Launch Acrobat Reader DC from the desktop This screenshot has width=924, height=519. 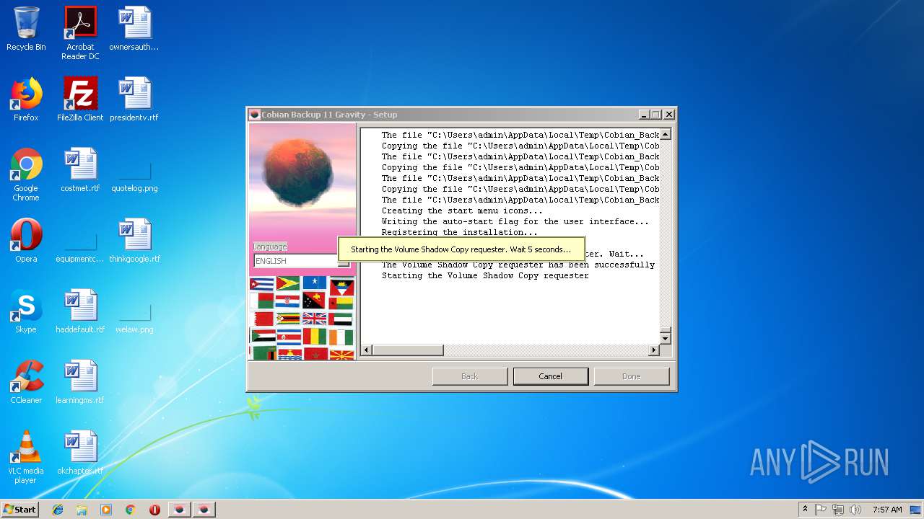point(80,32)
